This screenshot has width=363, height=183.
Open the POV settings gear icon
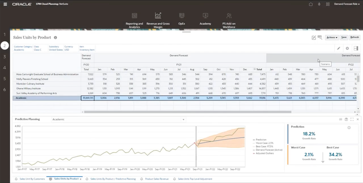[x=347, y=48]
